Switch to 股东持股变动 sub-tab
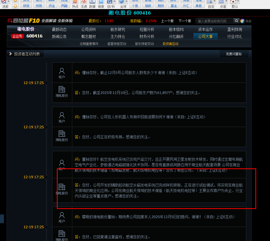The height and width of the screenshot is (241, 270). (x=145, y=44)
